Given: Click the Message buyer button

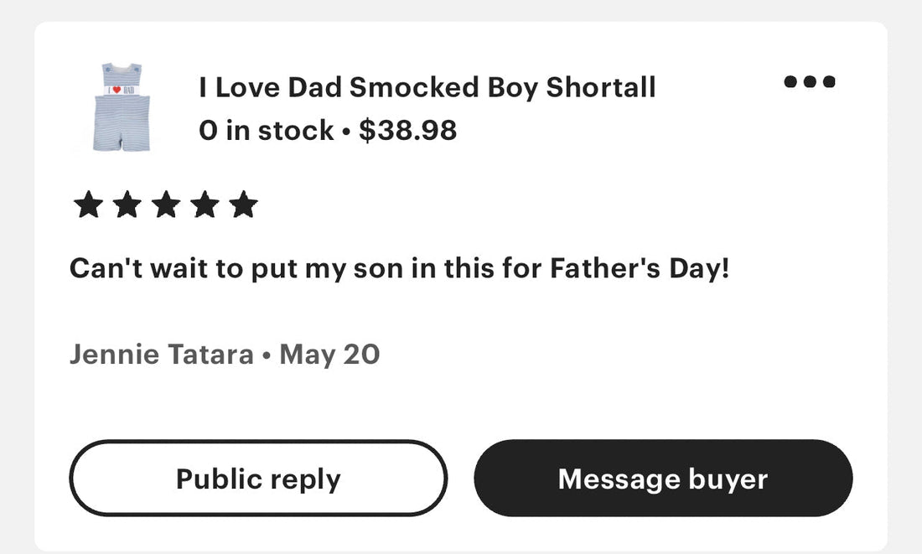Looking at the screenshot, I should (663, 478).
